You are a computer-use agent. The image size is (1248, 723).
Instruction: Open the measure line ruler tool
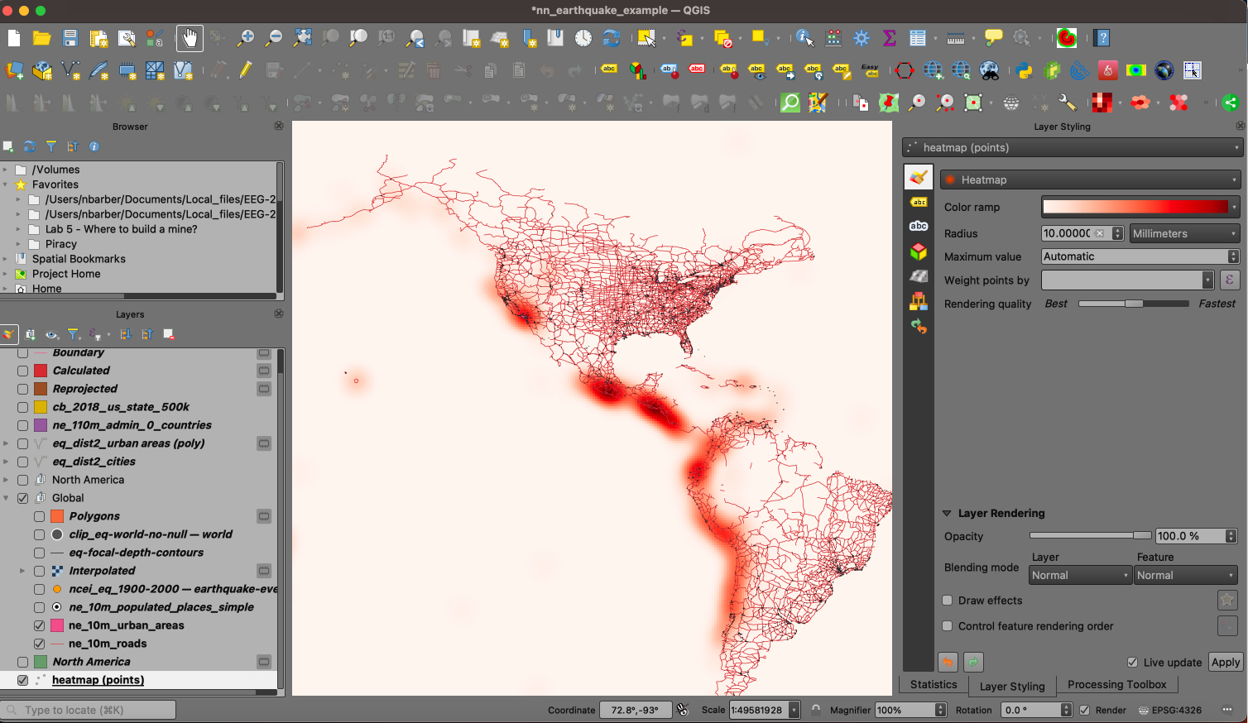click(955, 38)
